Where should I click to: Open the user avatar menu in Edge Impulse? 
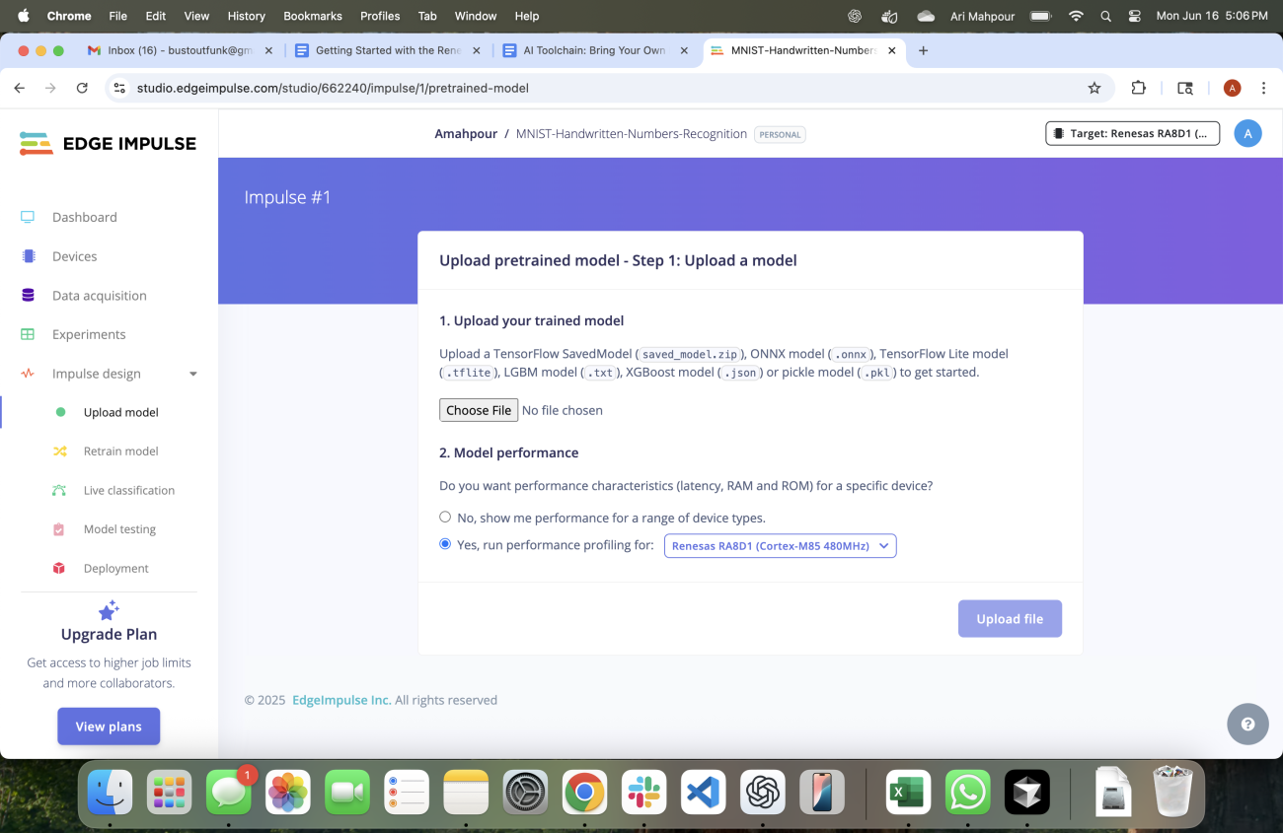(1247, 133)
